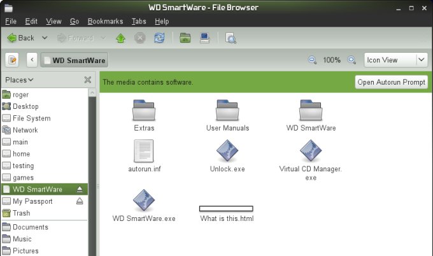This screenshot has width=433, height=256.
Task: Maximize the File Browser window
Action: 411,8
